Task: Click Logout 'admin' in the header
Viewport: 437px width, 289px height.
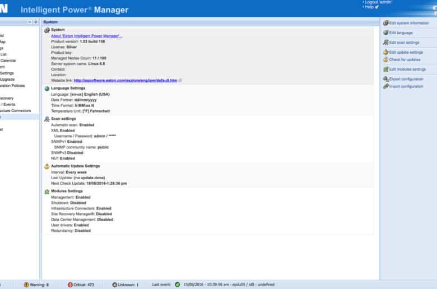Action: coord(378,2)
